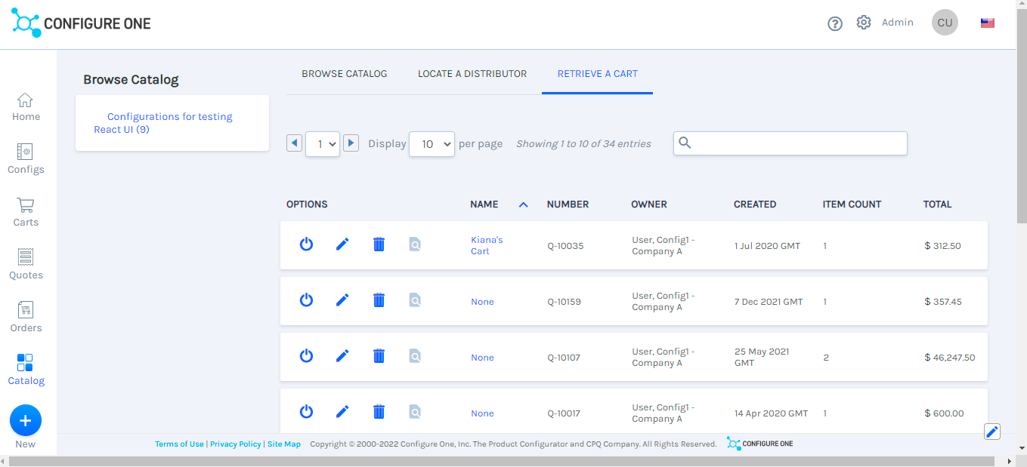Preview Kiana's Cart Q-10035 document

pos(415,244)
